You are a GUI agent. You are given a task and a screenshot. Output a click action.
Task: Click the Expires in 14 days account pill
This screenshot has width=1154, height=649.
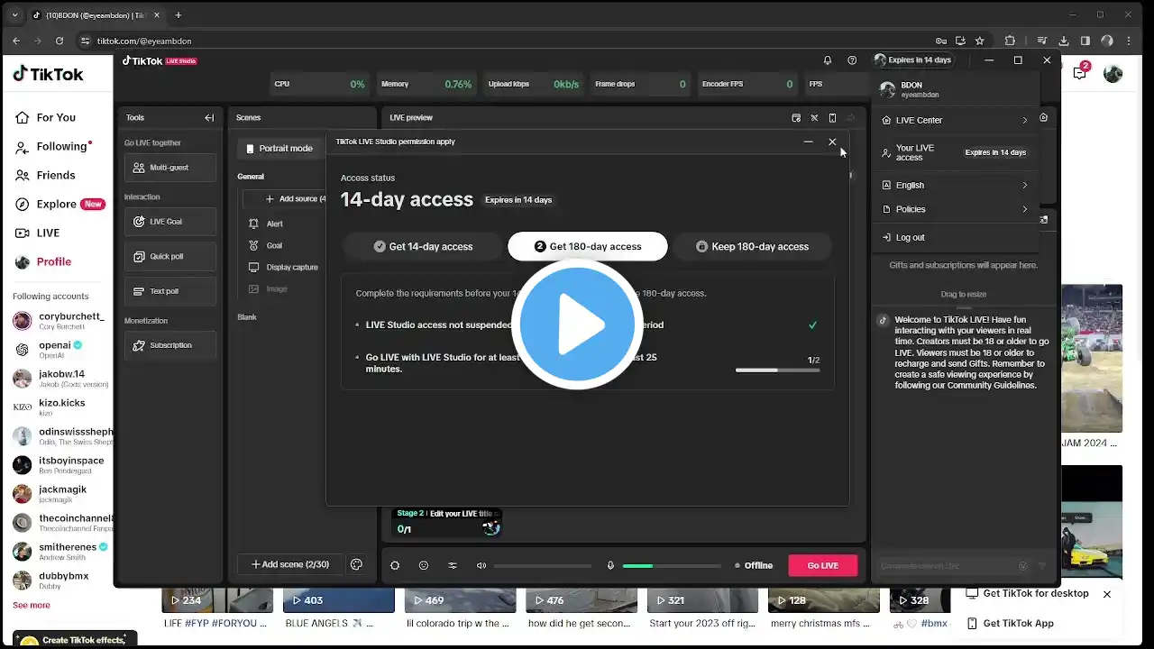click(912, 60)
